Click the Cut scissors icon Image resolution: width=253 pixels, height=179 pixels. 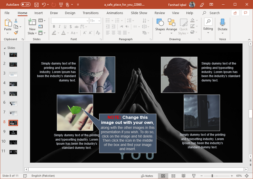(x=16, y=21)
